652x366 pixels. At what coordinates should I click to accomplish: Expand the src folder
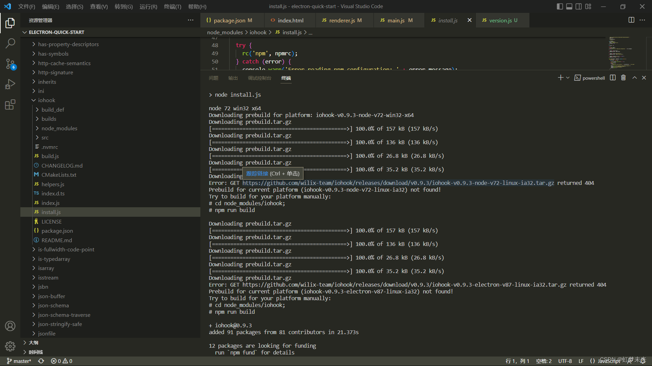coord(110,138)
